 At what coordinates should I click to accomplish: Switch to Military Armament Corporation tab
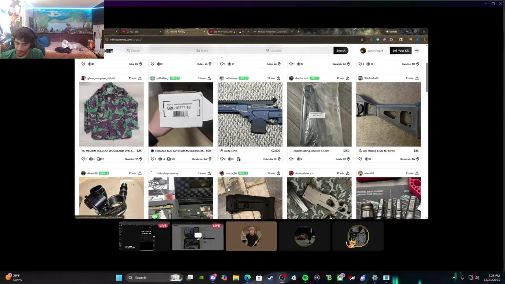[273, 32]
